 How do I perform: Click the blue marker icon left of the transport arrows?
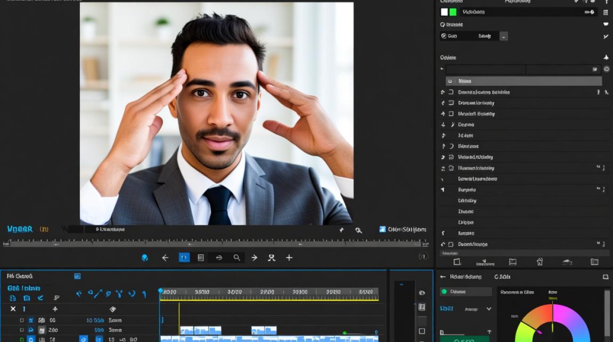[x=145, y=258]
